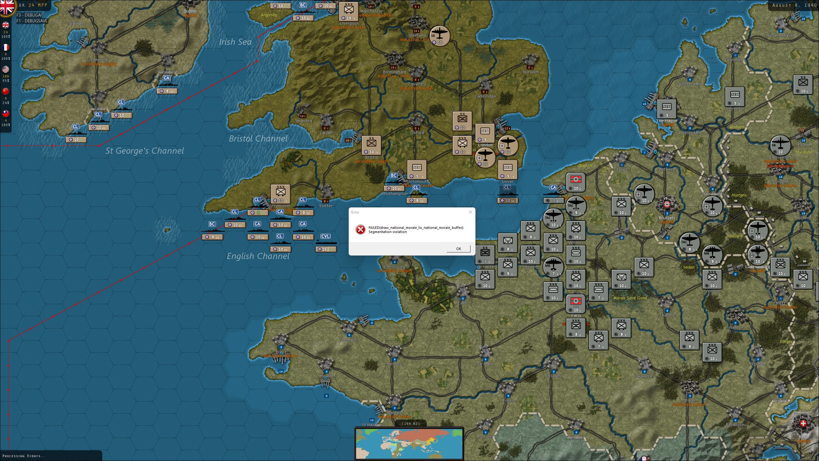This screenshot has width=819, height=461.
Task: Select the German army unit at Verdun
Action: point(712,279)
